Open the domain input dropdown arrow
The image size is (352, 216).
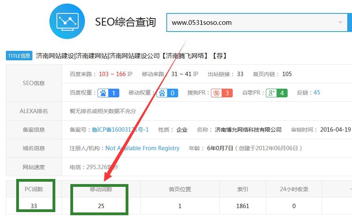click(340, 22)
